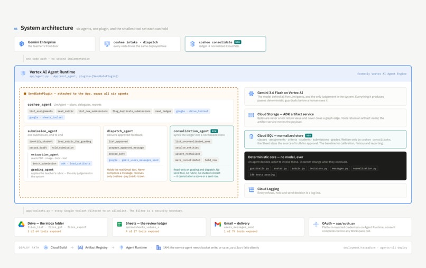Click the Gmail envelope icon

[x=218, y=224]
